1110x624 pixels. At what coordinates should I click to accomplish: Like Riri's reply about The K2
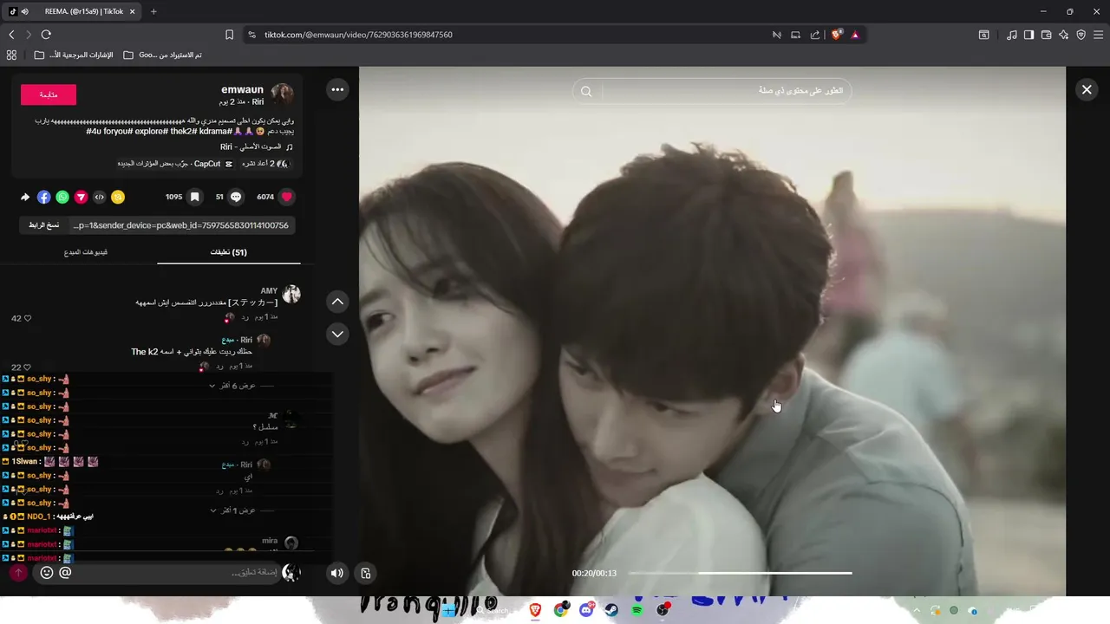click(x=28, y=367)
